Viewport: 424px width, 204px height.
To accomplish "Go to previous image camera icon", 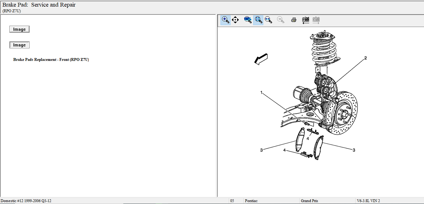I will click(x=305, y=20).
